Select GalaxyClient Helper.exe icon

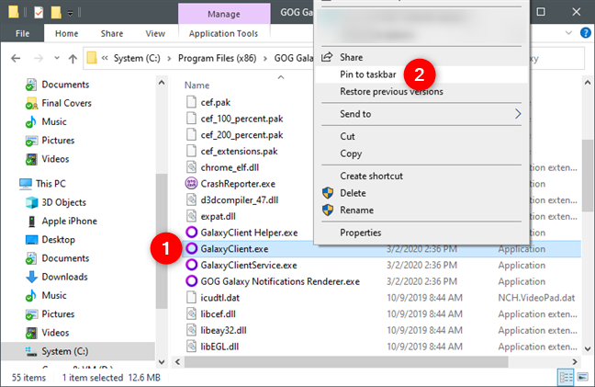click(x=191, y=233)
